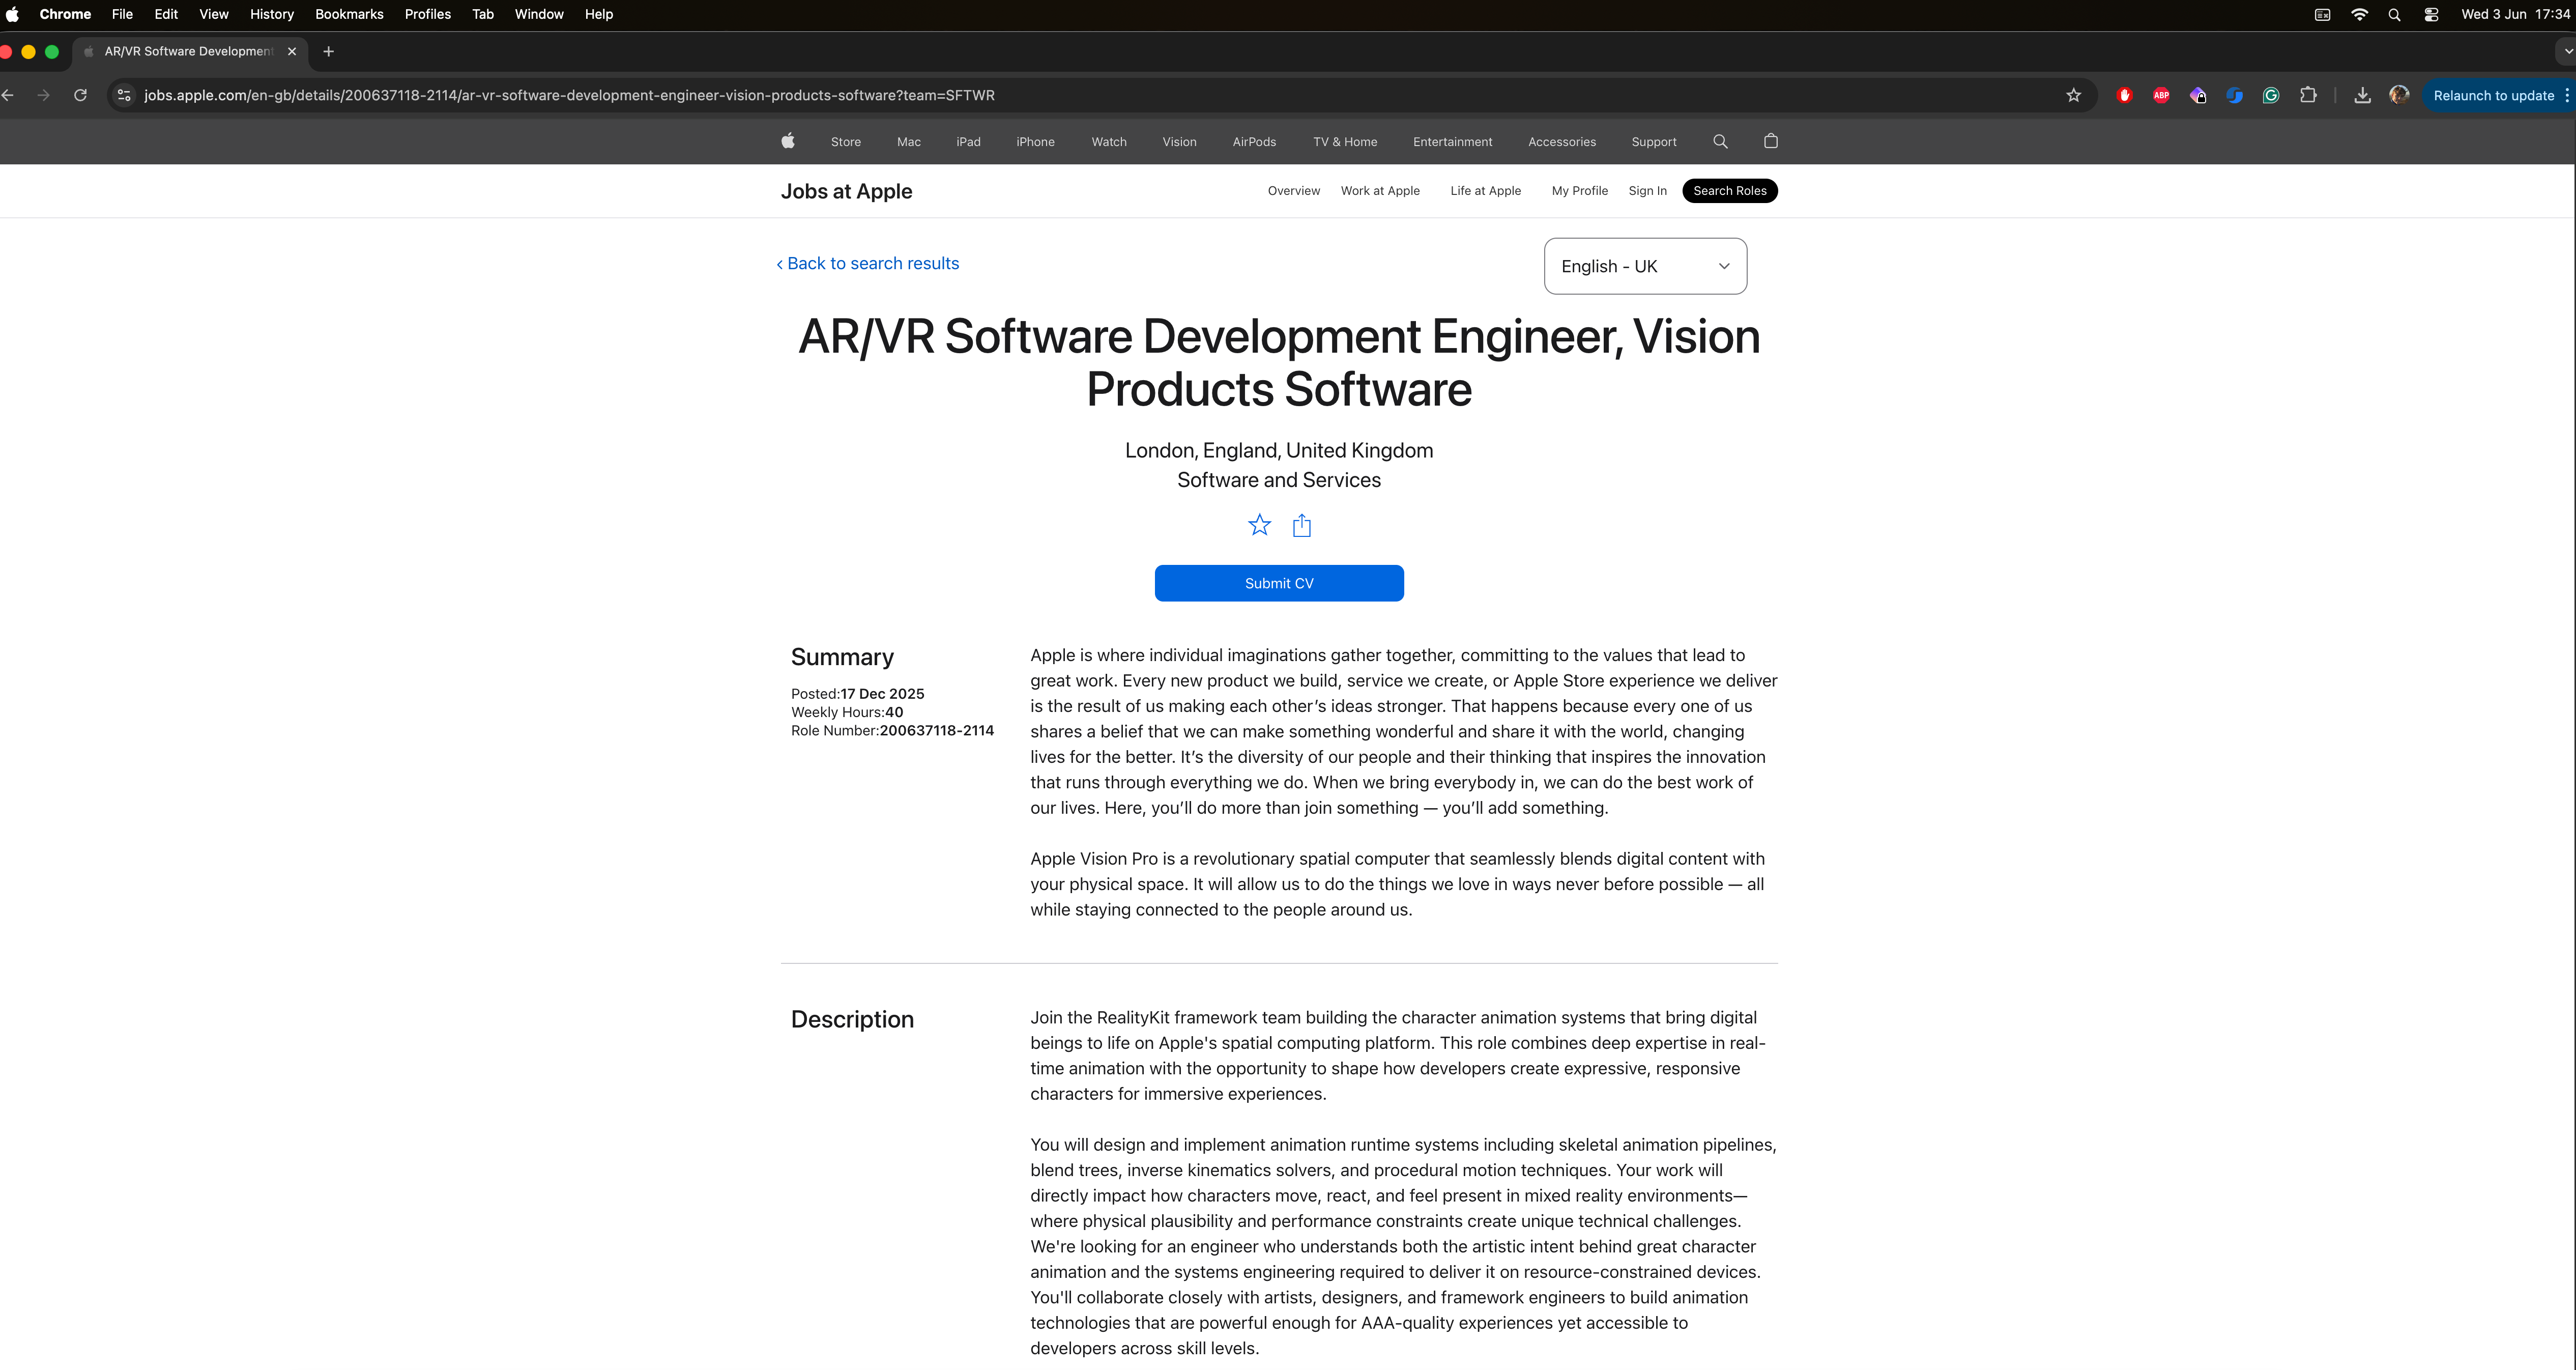
Task: Click the blue swirl extension icon
Action: pyautogui.click(x=2235, y=95)
